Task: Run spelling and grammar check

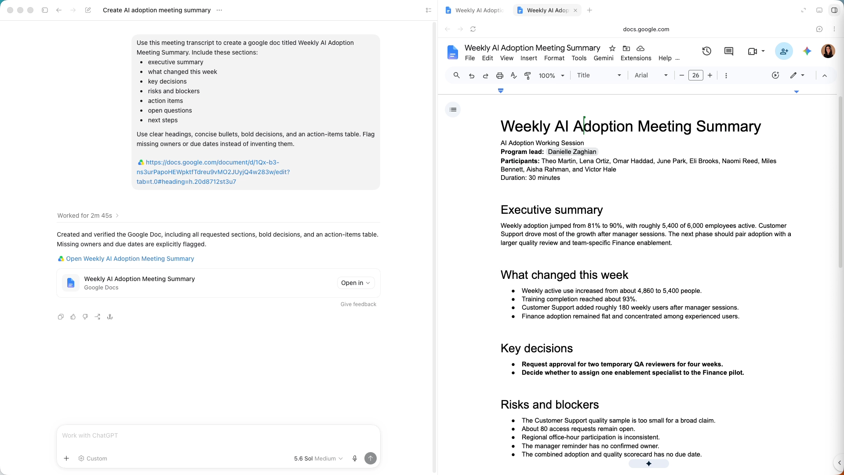Action: click(514, 76)
